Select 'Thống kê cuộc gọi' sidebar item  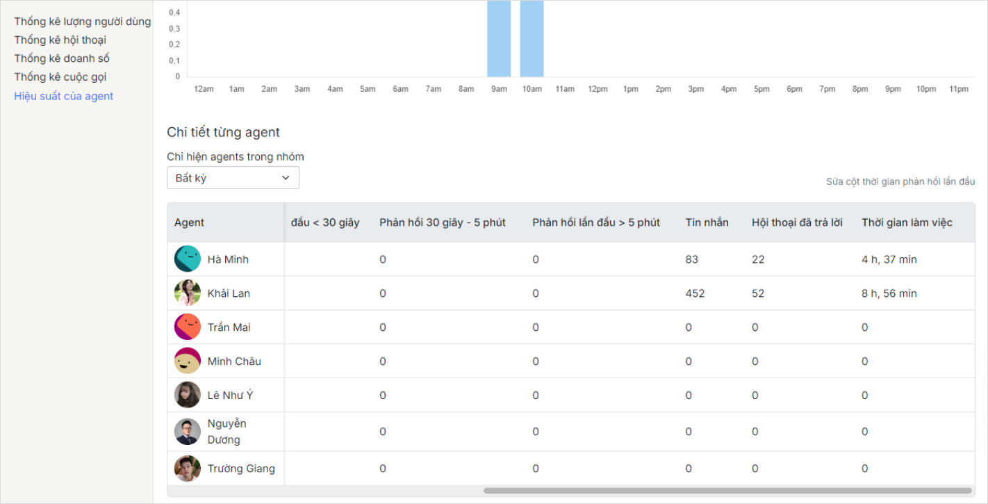tap(60, 77)
